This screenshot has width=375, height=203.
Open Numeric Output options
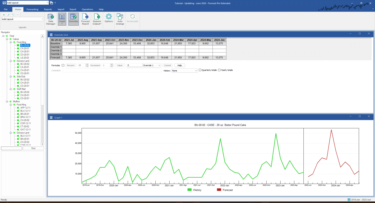click(x=97, y=19)
